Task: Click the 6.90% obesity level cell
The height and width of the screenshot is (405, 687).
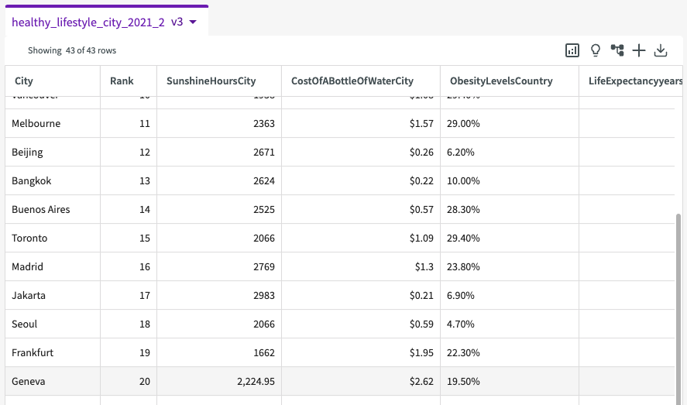Action: click(510, 296)
